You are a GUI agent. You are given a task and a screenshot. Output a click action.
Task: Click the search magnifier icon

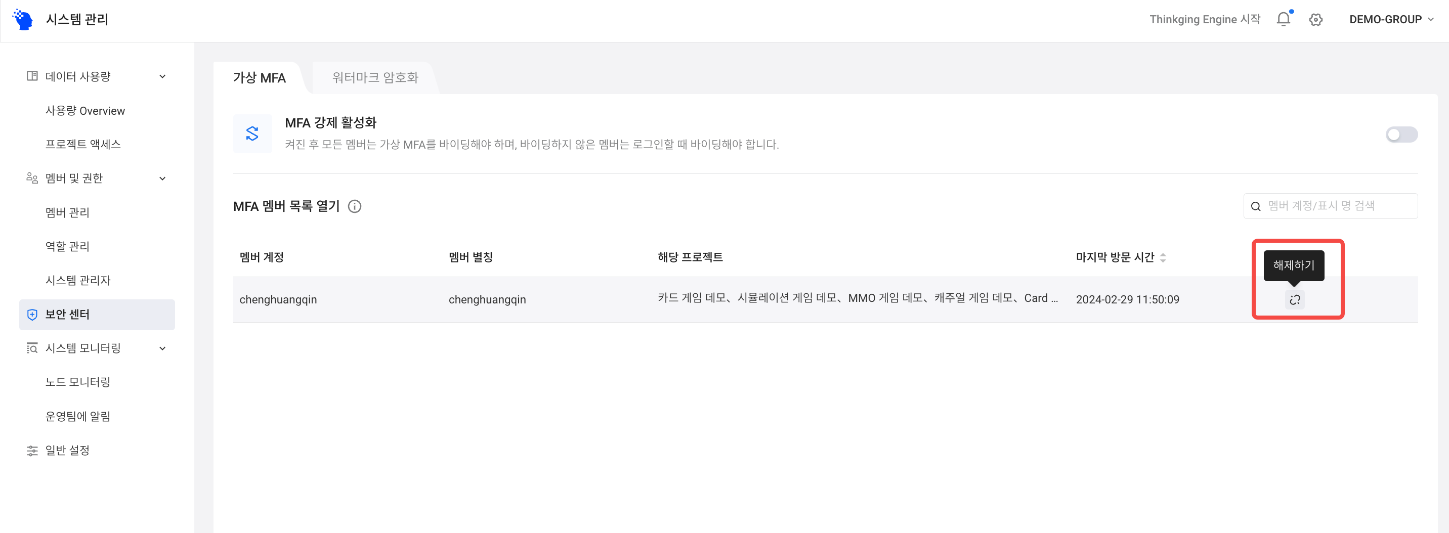[1256, 206]
